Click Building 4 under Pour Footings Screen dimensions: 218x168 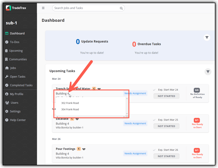pos(62,154)
